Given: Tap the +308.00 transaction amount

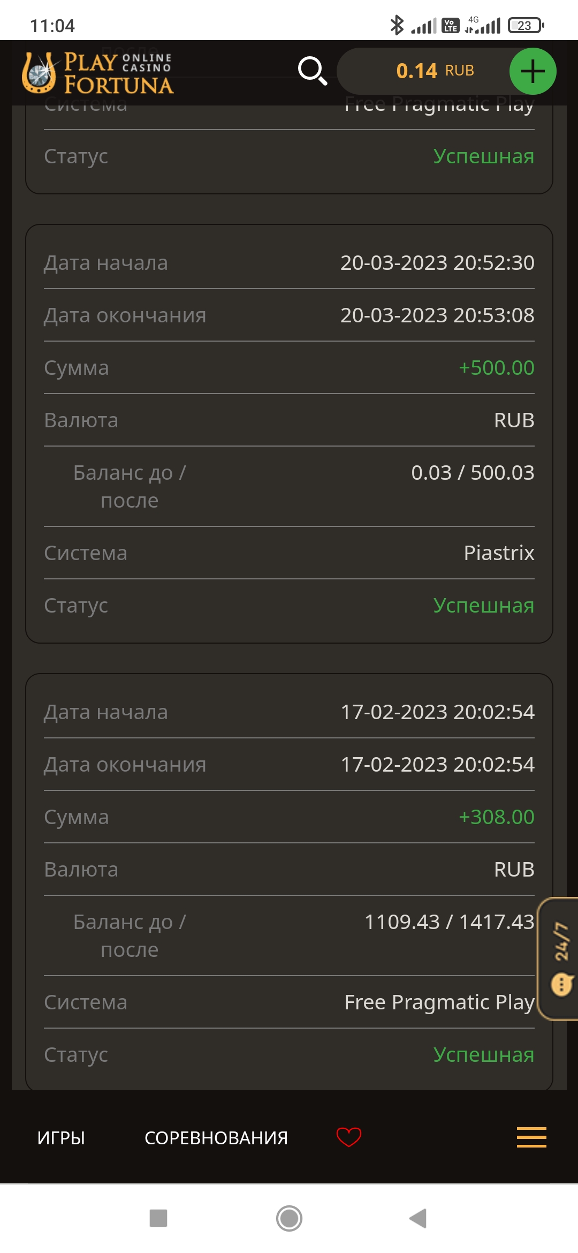Looking at the screenshot, I should click(496, 817).
